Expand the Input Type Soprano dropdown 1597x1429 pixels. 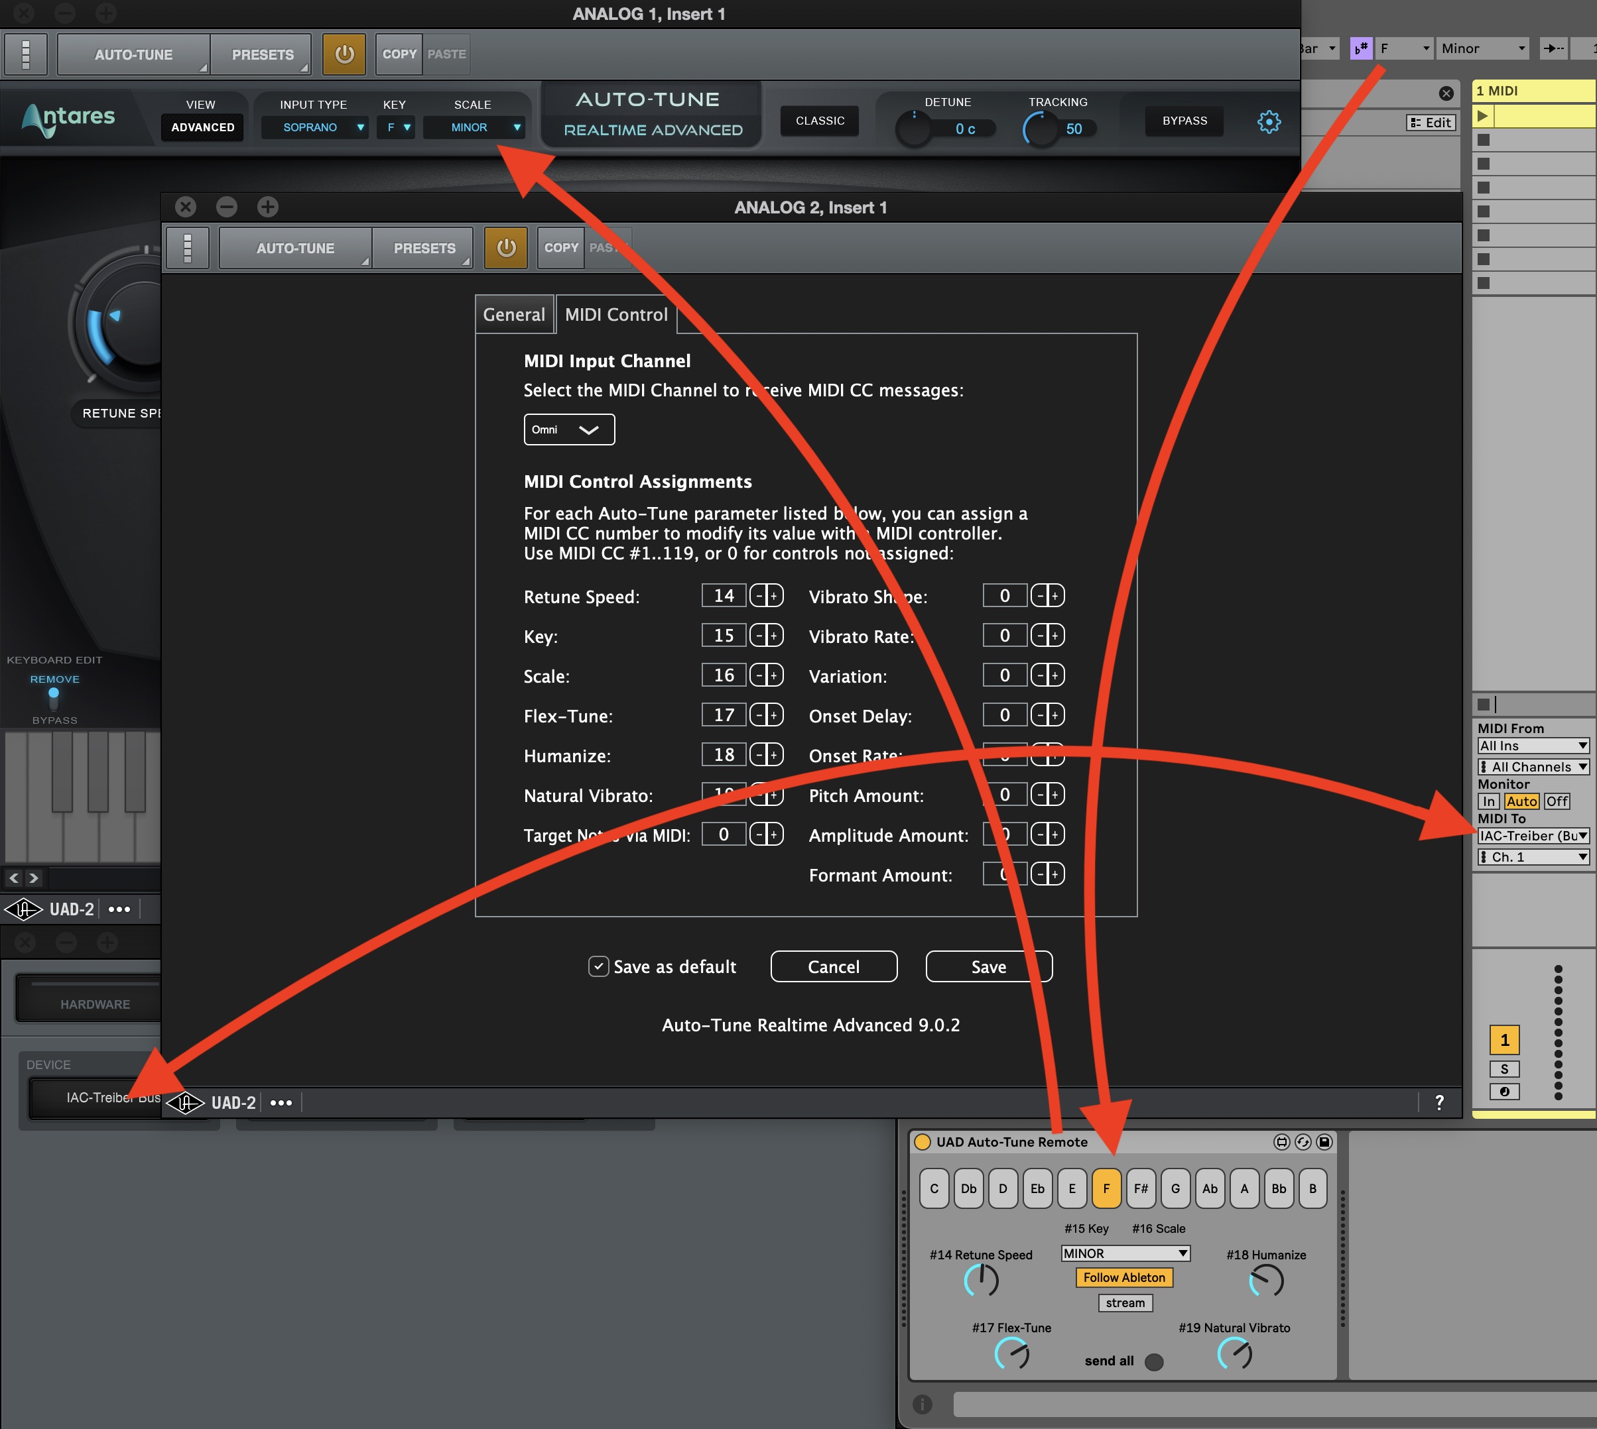tap(315, 127)
